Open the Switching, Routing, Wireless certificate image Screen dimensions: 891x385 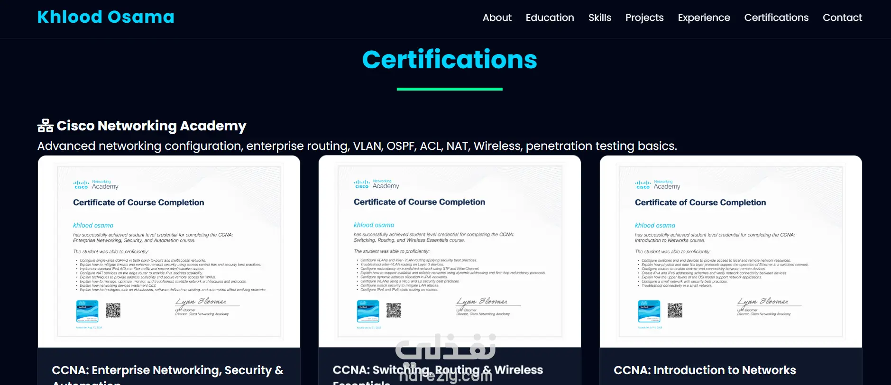450,251
